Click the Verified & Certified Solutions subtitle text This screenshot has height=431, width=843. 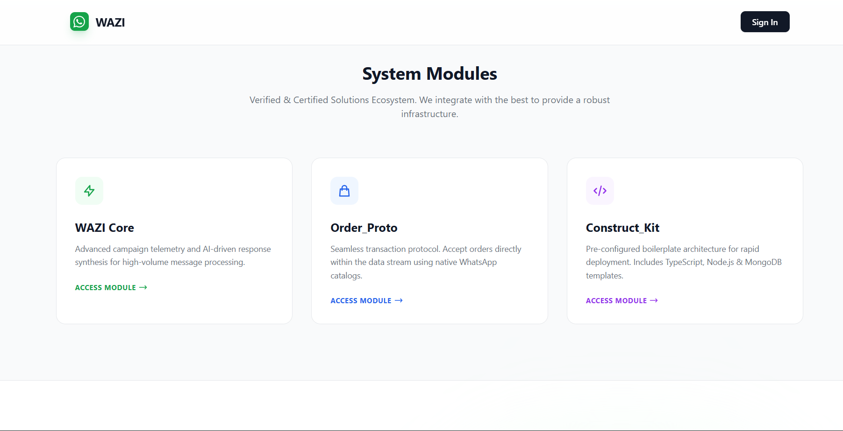429,106
